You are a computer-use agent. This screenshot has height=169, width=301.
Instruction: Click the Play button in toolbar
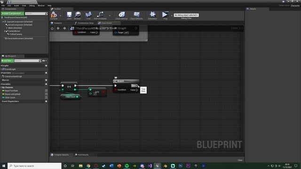165,15
